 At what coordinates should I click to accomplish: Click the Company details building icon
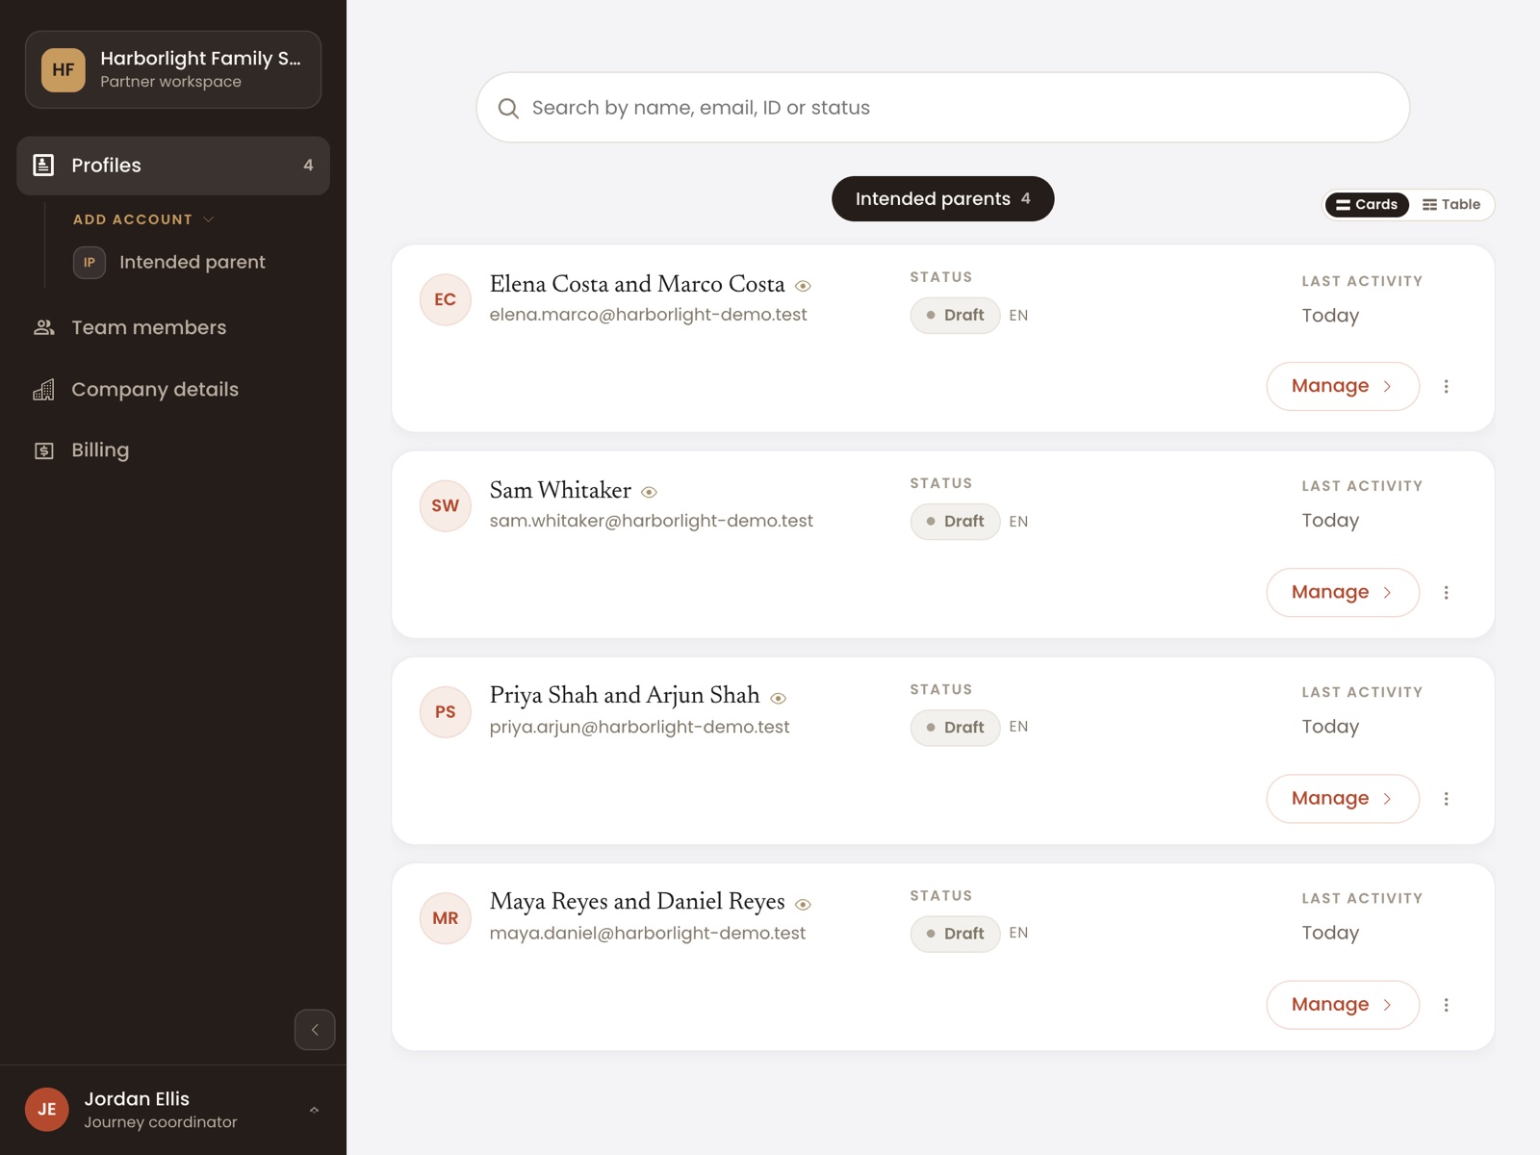pyautogui.click(x=44, y=390)
